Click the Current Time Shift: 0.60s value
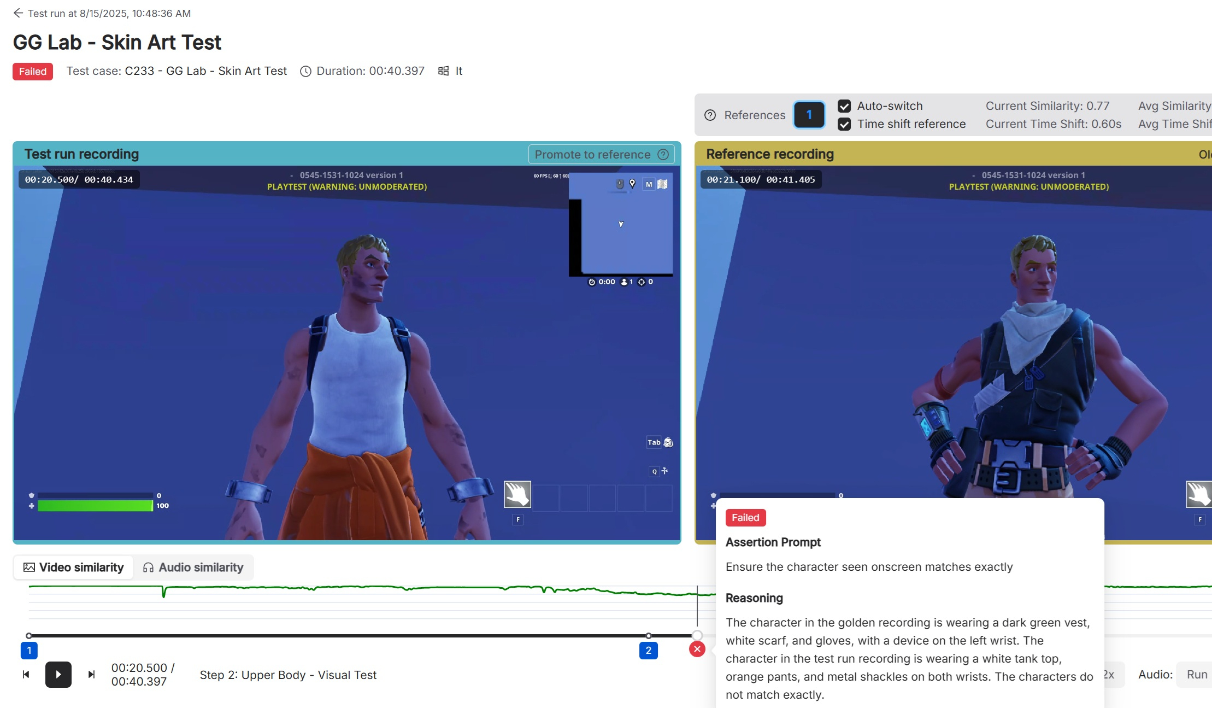1212x708 pixels. (1054, 124)
